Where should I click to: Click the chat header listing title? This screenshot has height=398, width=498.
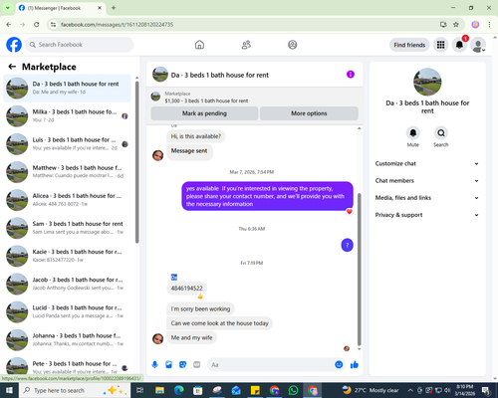[x=219, y=75]
